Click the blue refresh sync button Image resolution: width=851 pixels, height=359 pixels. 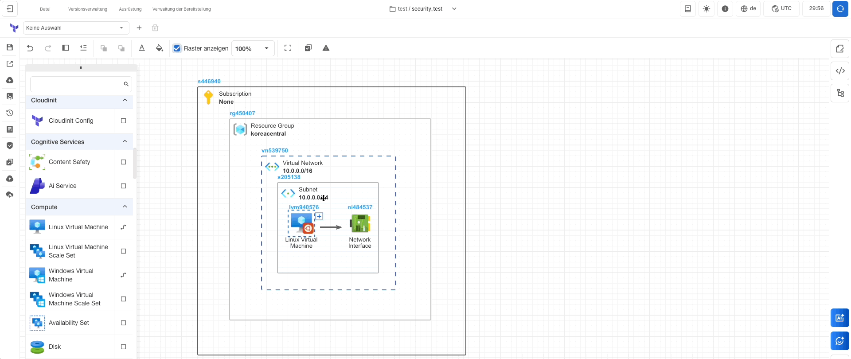point(840,9)
